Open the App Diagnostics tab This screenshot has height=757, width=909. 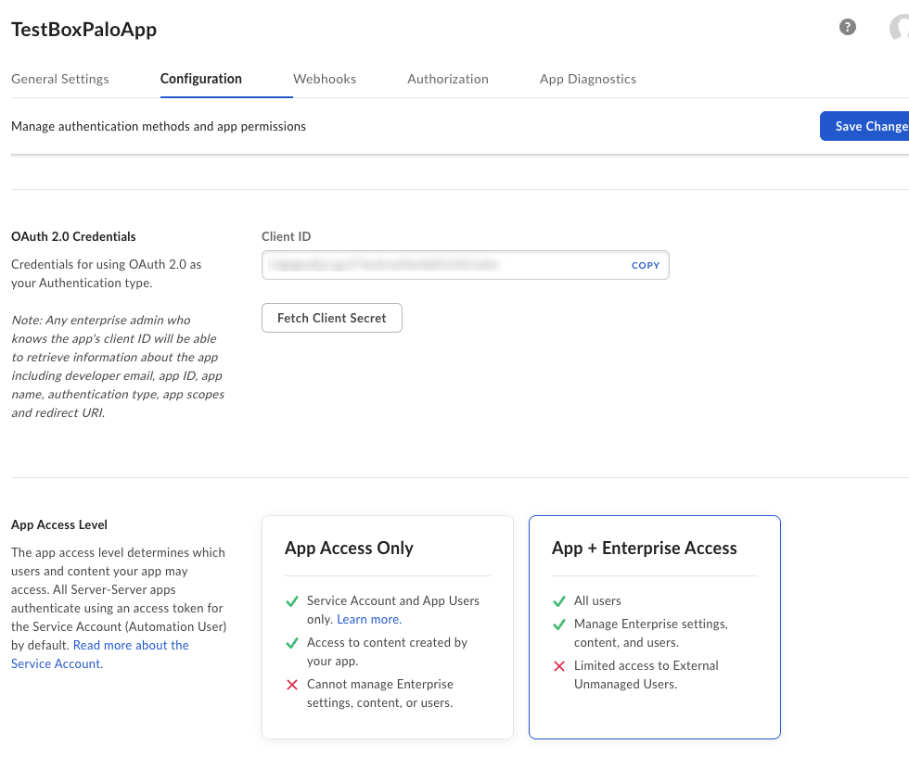coord(588,79)
